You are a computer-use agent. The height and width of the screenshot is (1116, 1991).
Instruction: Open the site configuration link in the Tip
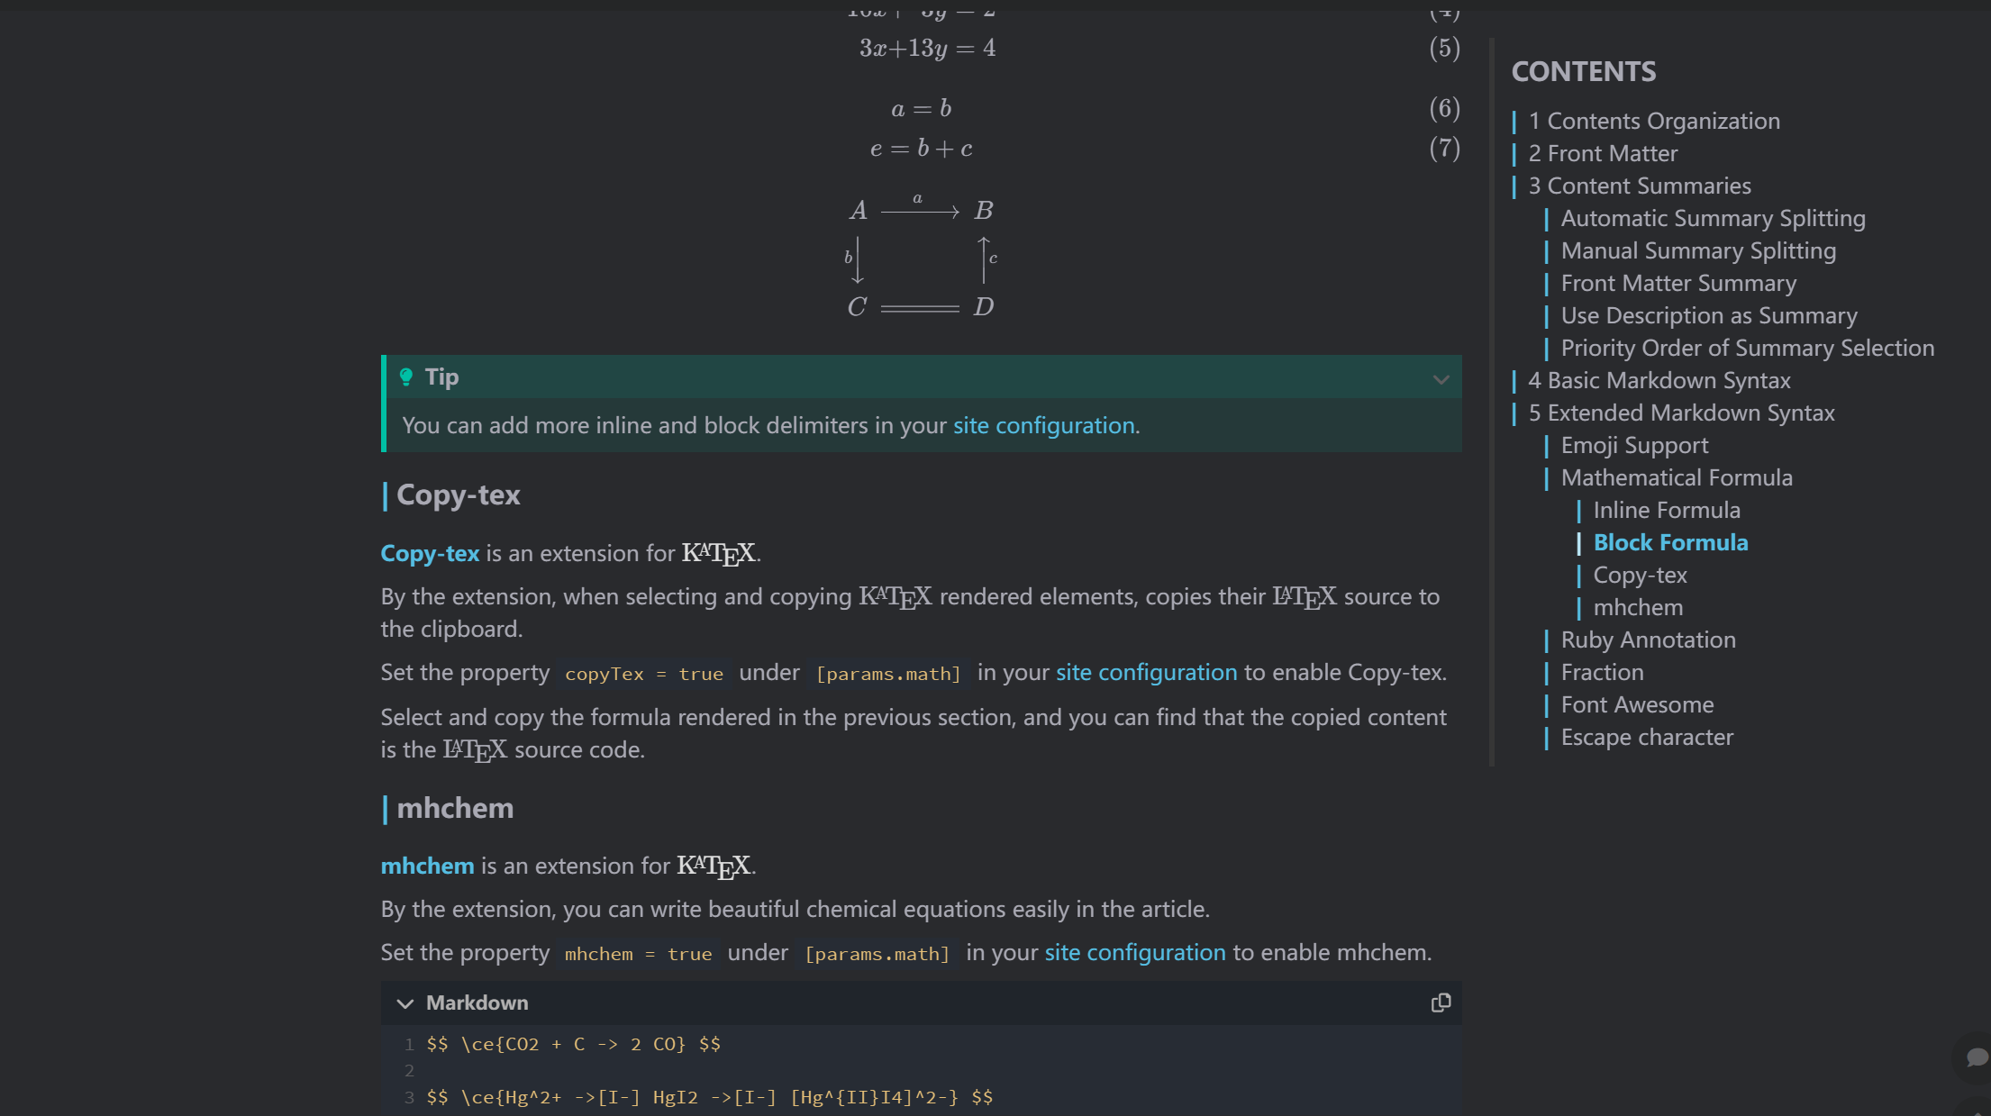click(x=1045, y=425)
